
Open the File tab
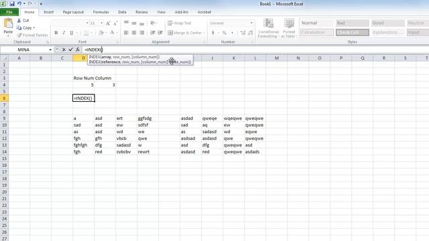9,12
